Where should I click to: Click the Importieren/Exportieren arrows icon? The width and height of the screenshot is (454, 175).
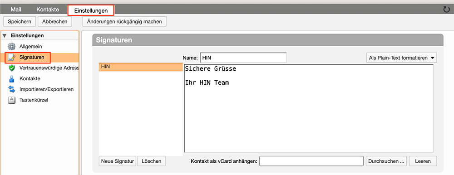(x=11, y=89)
